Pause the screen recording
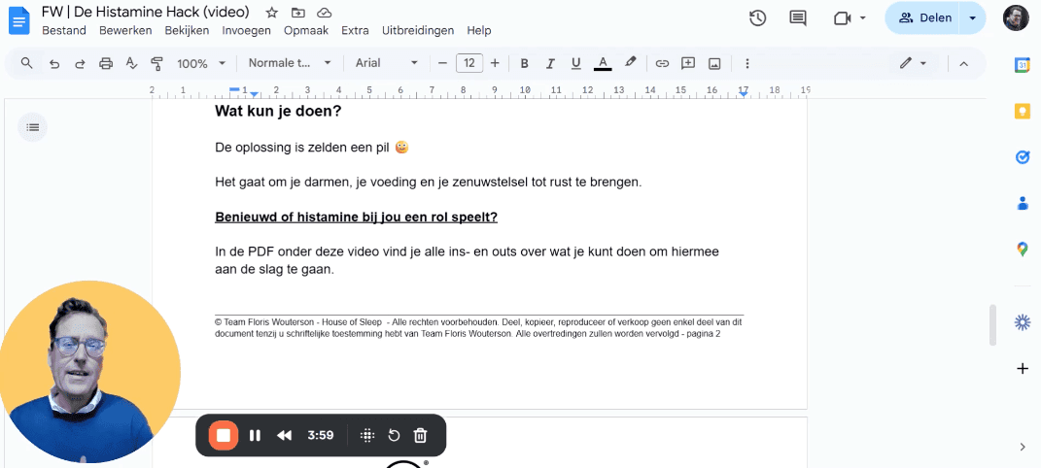Screen dimensions: 1041x468 [x=255, y=436]
